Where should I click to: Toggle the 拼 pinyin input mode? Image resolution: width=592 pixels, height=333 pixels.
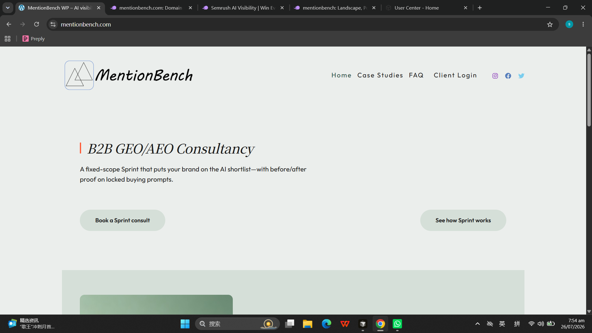pyautogui.click(x=517, y=324)
